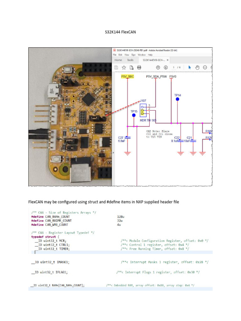
Task: Open the Window menu in Acrobat Reader
Action: pos(142,55)
